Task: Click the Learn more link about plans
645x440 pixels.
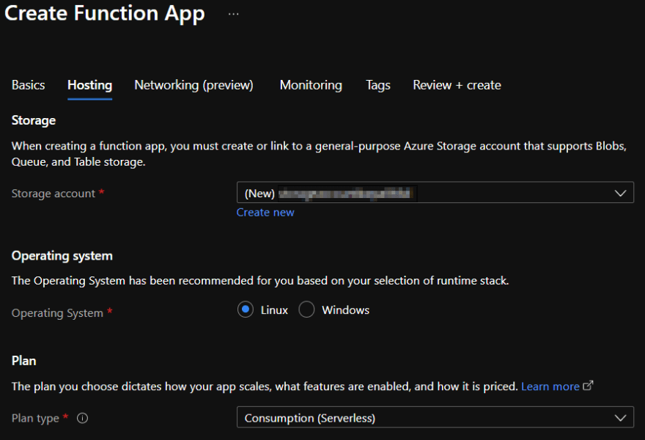Action: click(550, 386)
